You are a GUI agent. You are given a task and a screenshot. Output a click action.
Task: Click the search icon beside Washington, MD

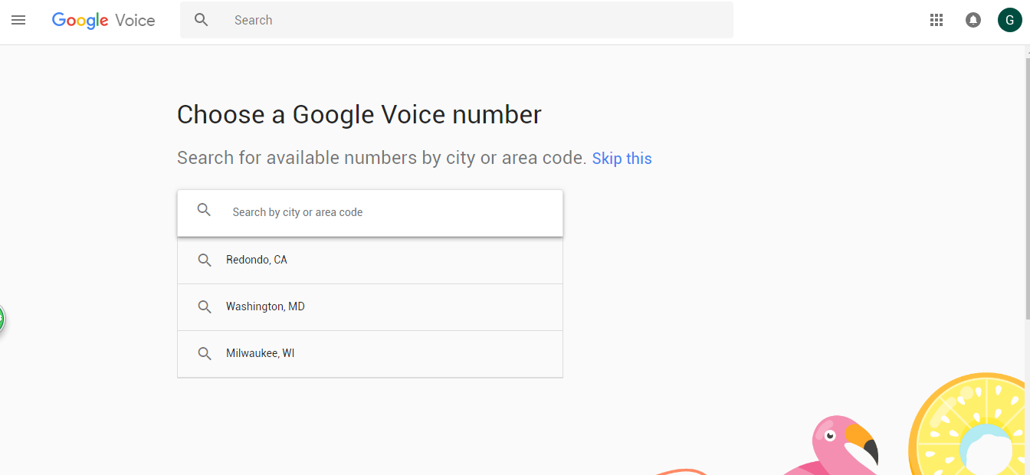click(x=205, y=307)
